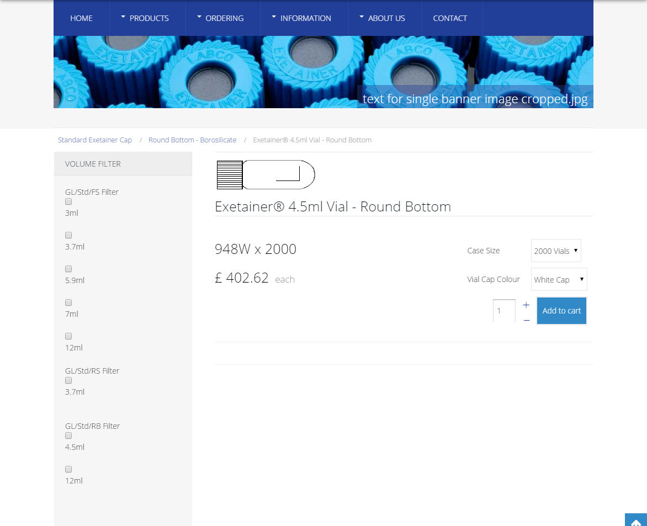
Task: Open the Case Size dropdown
Action: coord(556,251)
